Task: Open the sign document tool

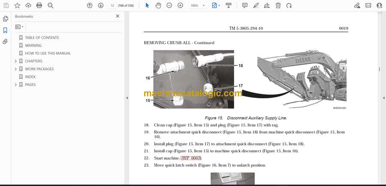Action: point(267,6)
